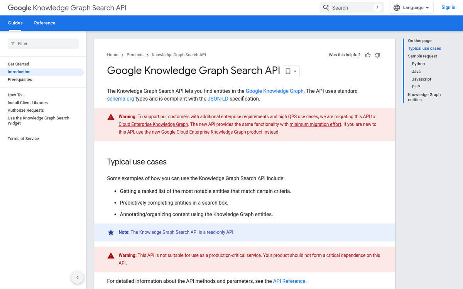This screenshot has width=463, height=289.
Task: Click the bookmark icon beside the page title
Action: tap(288, 71)
